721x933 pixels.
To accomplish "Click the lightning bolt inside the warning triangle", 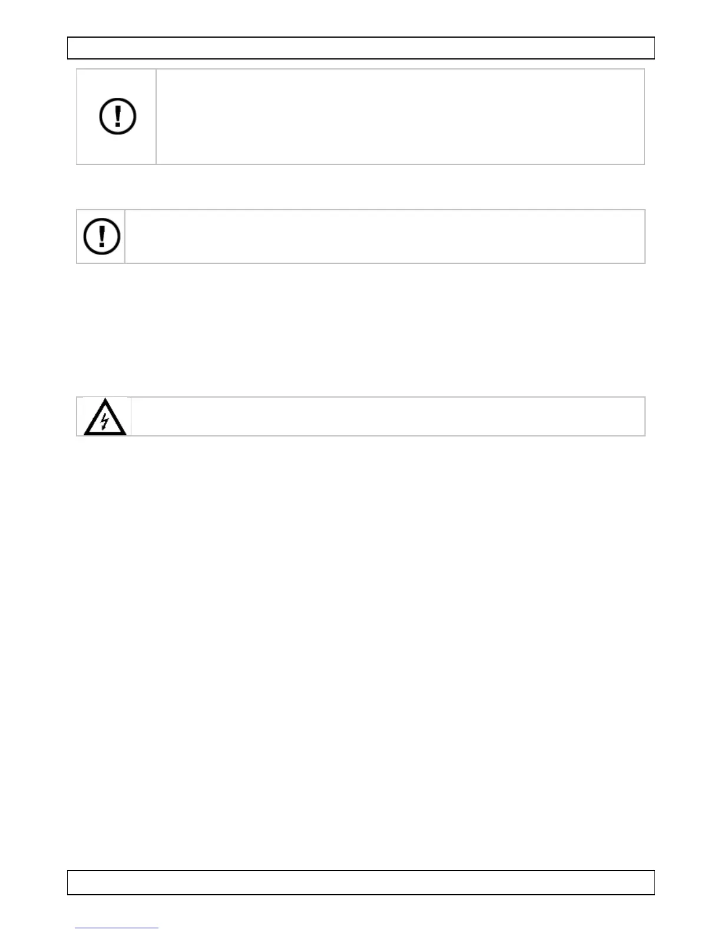I will point(105,422).
